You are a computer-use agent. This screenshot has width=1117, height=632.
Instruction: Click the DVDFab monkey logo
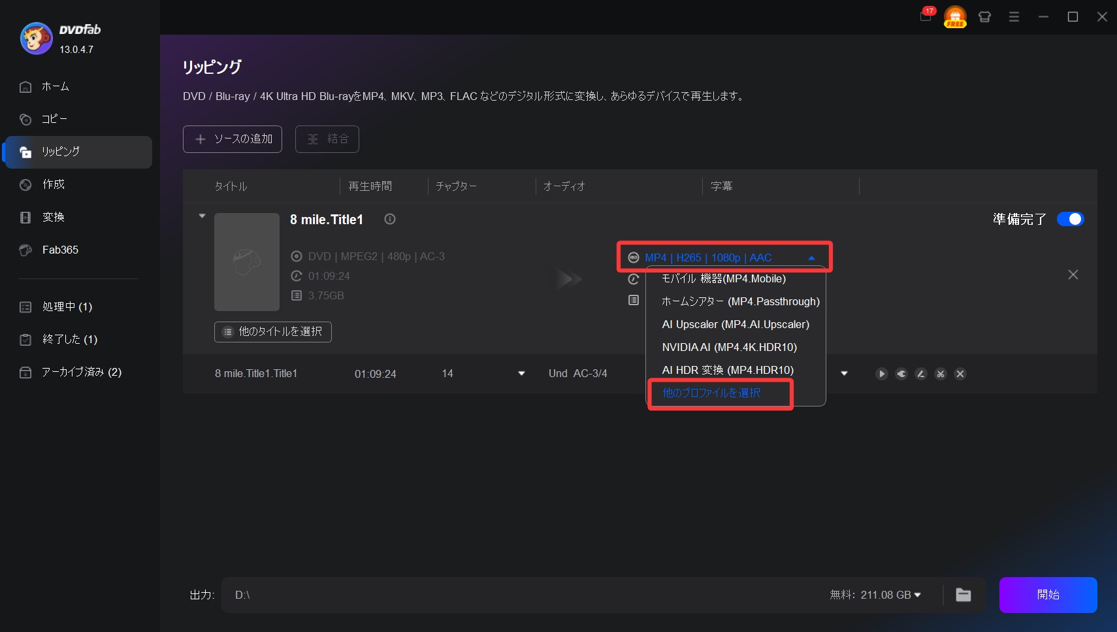click(x=36, y=39)
